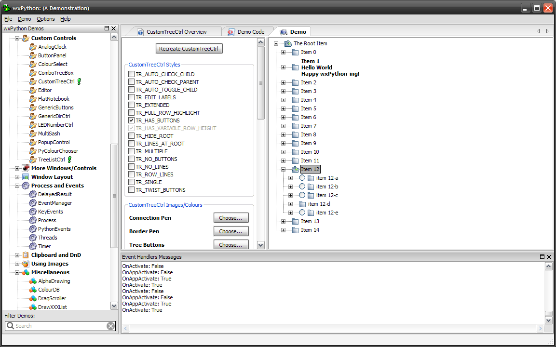
Task: Click the gear icon beside EventManager
Action: coord(32,203)
